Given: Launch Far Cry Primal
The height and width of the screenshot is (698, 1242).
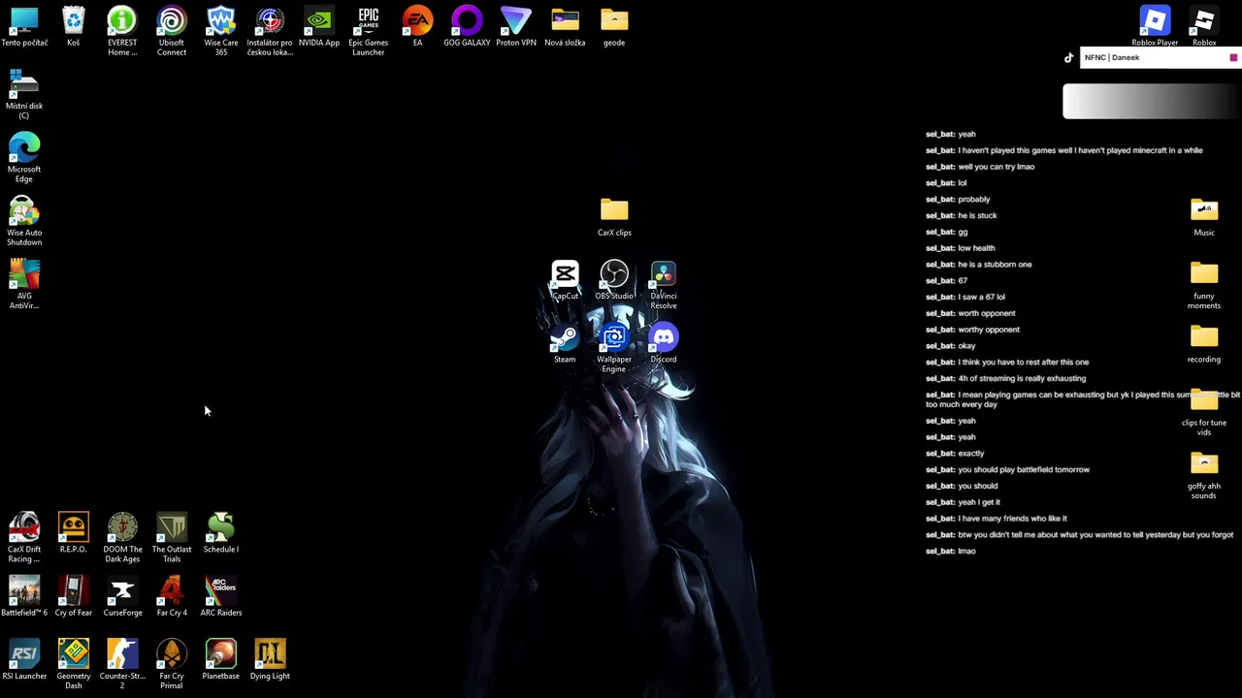Looking at the screenshot, I should point(172,664).
